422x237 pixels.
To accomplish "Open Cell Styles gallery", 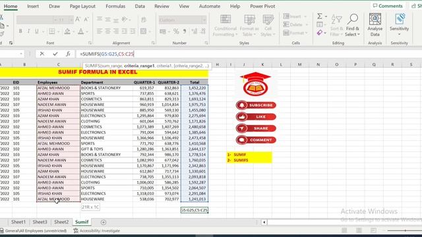I will pos(268,26).
